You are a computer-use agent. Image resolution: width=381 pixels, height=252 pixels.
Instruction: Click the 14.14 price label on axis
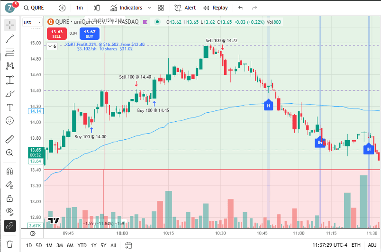36,111
